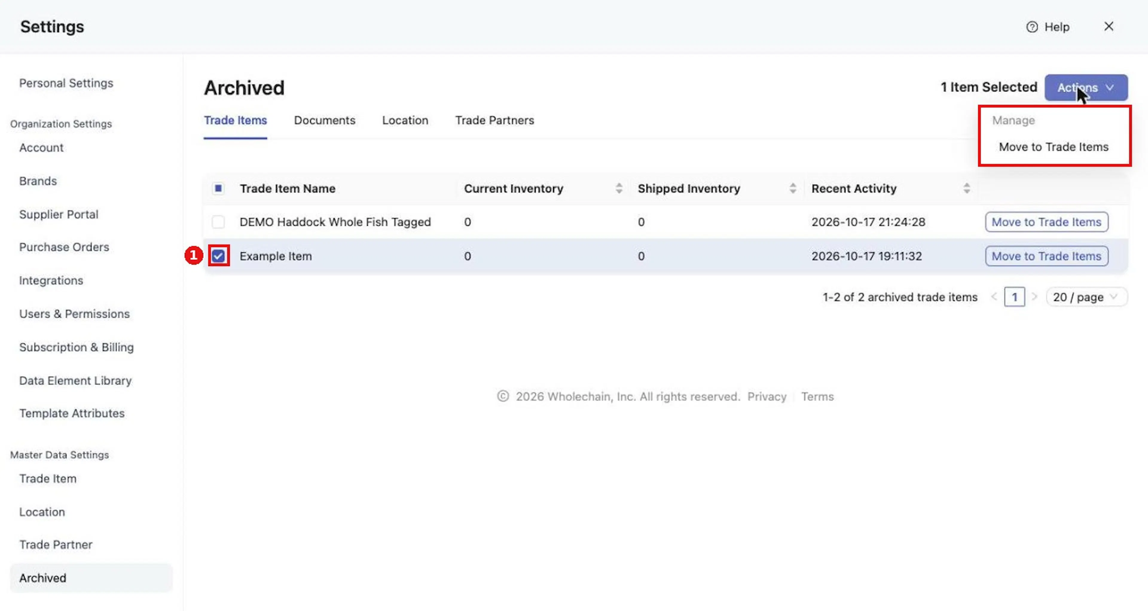Click Move to Trade Items for Example Item
The image size is (1148, 611).
pyautogui.click(x=1046, y=256)
